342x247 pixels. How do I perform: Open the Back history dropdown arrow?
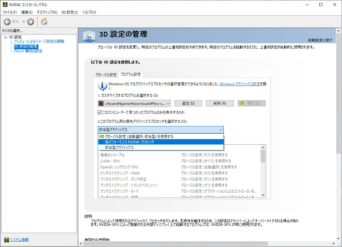(x=24, y=21)
